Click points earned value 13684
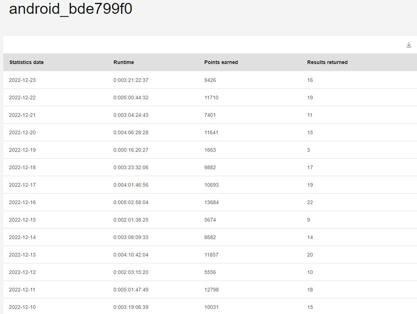The width and height of the screenshot is (417, 314). coord(211,203)
